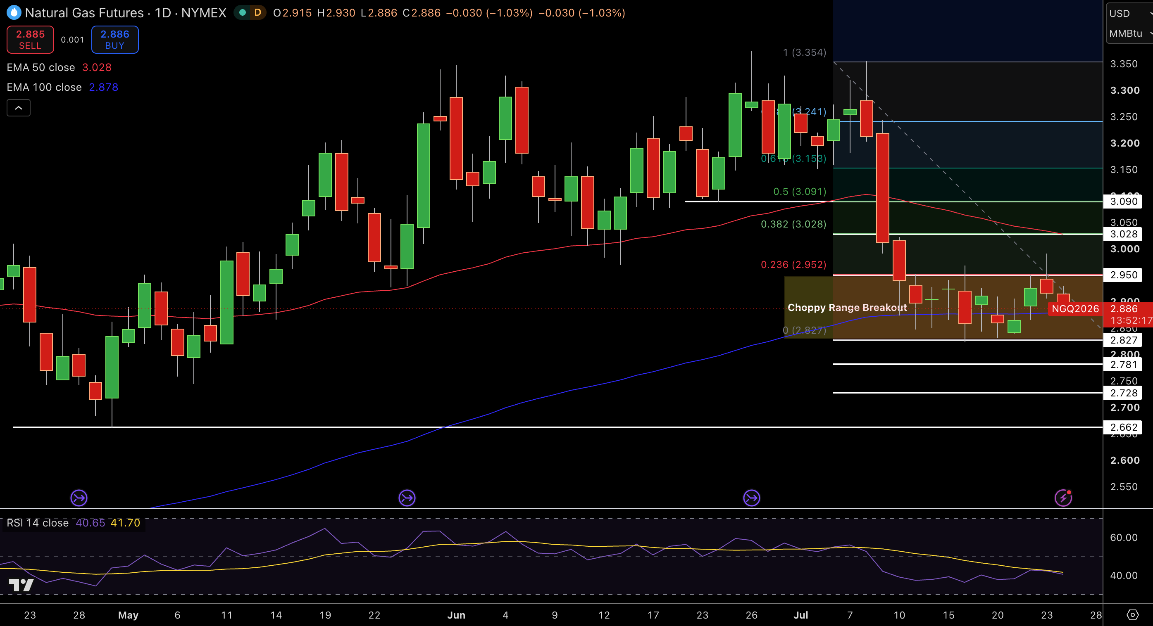Click the 2.886 BUY button
Viewport: 1153px width, 626px height.
[x=114, y=39]
